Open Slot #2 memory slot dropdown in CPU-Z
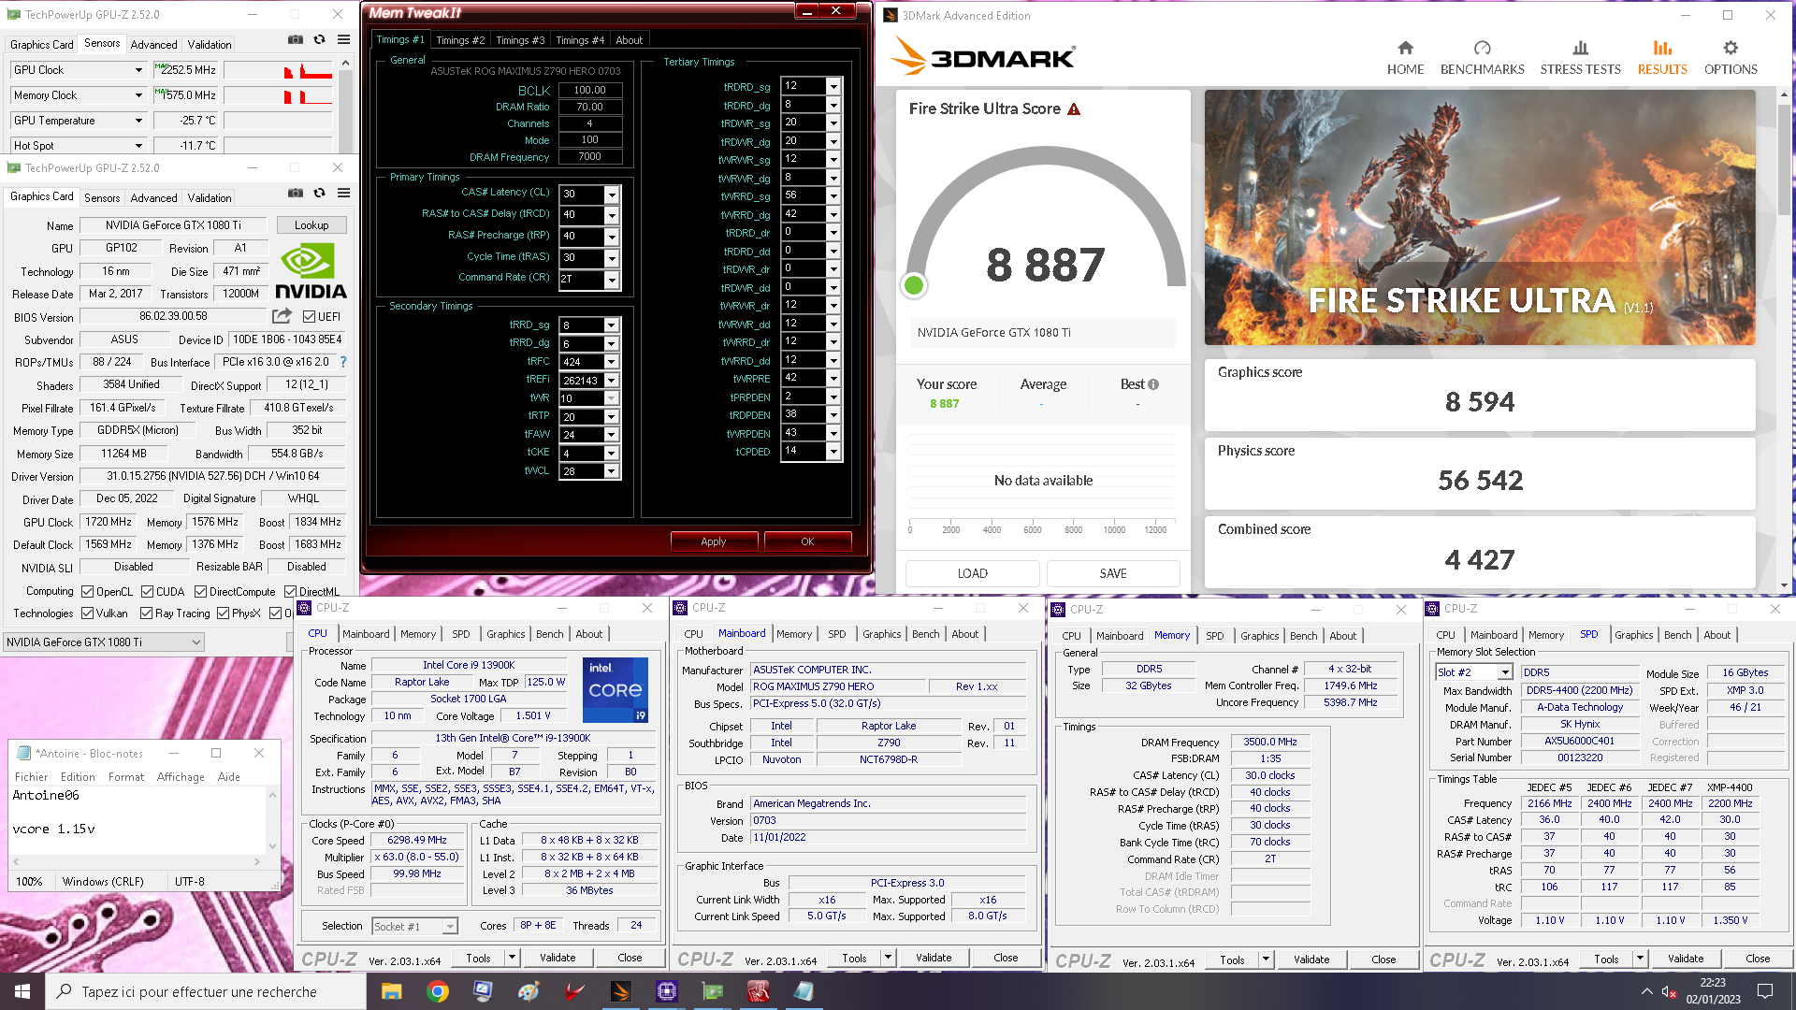This screenshot has width=1796, height=1010. click(x=1505, y=672)
